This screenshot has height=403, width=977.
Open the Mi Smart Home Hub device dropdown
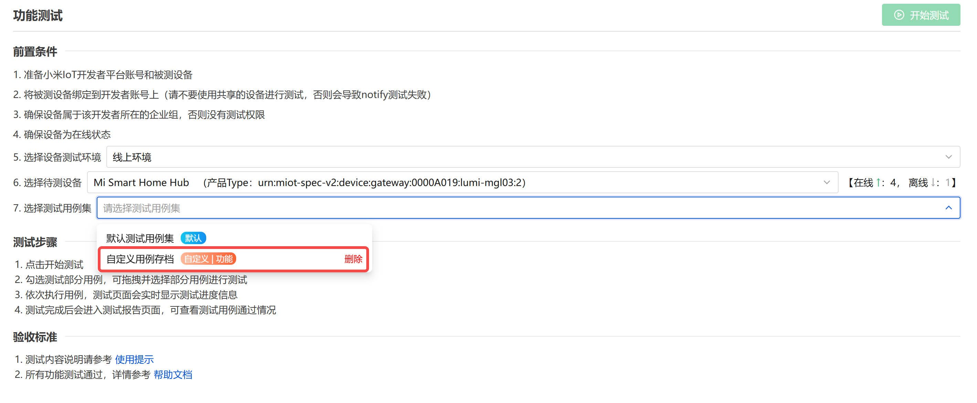462,182
